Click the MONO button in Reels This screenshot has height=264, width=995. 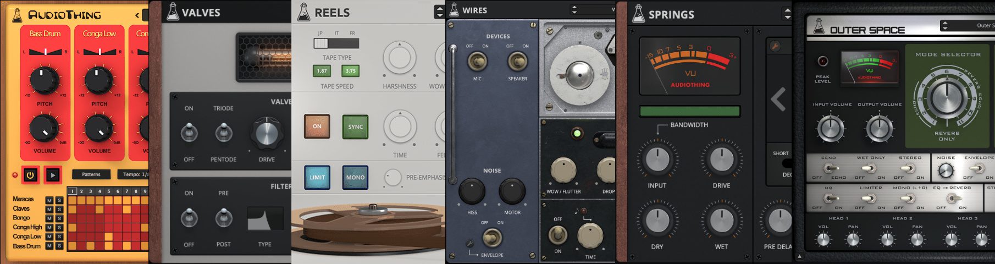[x=355, y=177]
